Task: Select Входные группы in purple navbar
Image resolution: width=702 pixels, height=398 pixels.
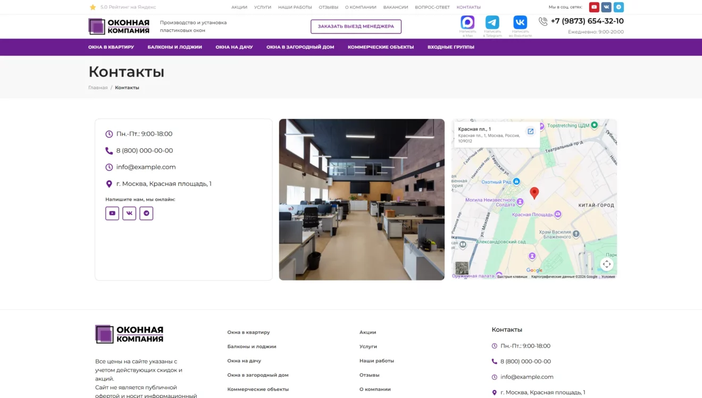Action: (451, 47)
